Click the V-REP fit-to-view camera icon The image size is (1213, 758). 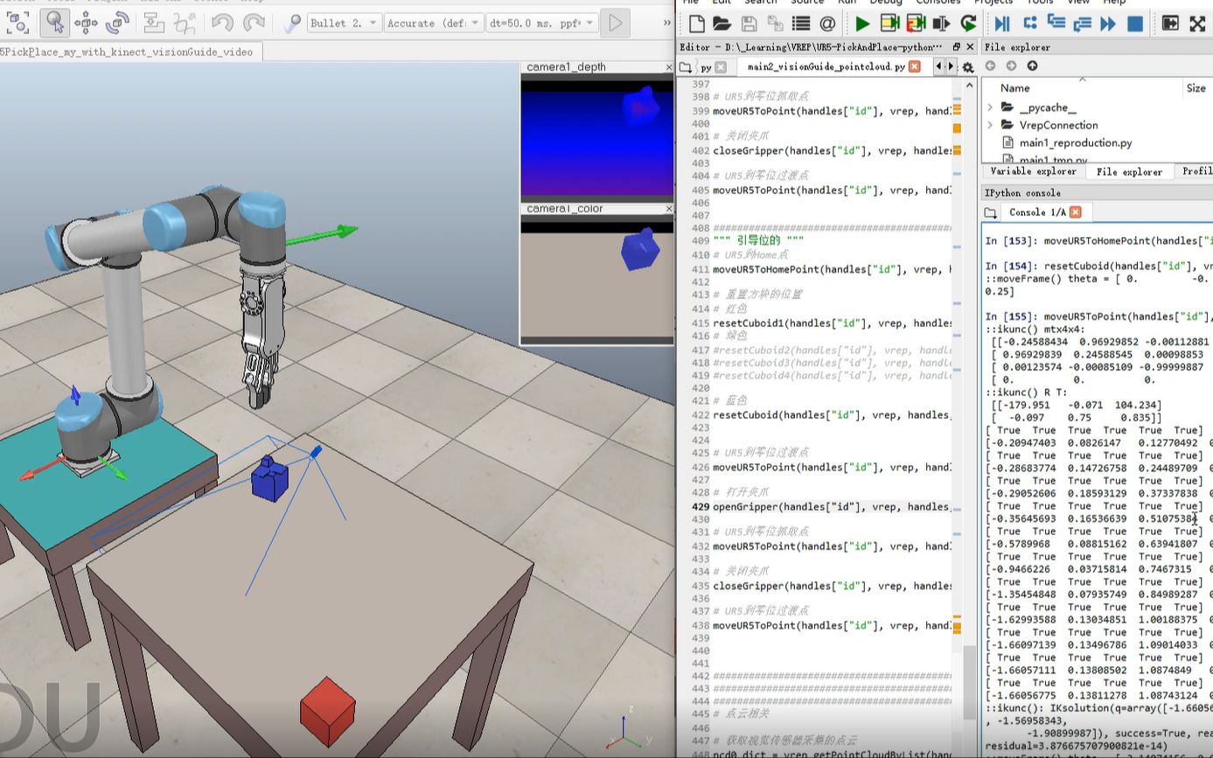pyautogui.click(x=18, y=23)
